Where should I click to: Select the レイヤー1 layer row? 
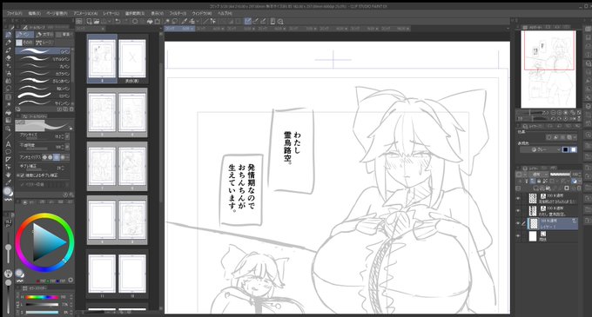pos(552,223)
